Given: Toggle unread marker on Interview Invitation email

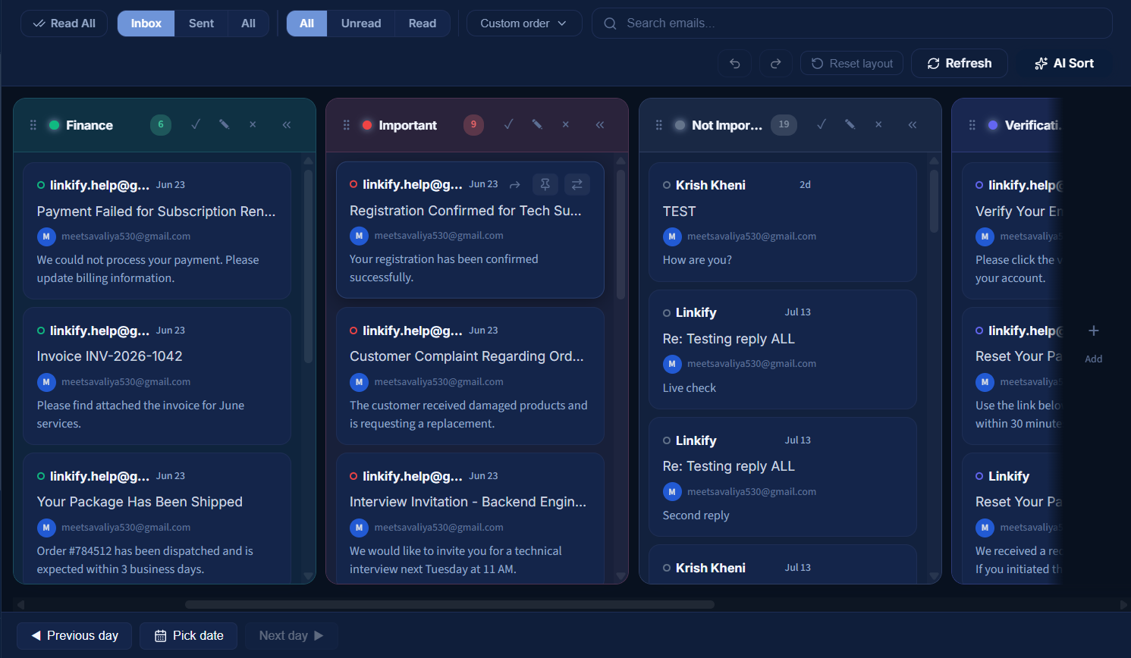Looking at the screenshot, I should point(353,476).
